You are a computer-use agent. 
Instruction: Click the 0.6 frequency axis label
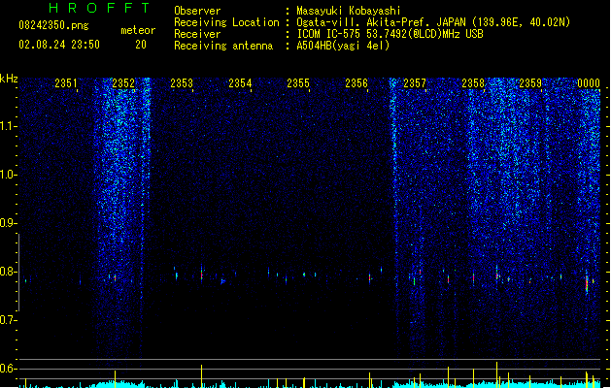click(8, 369)
